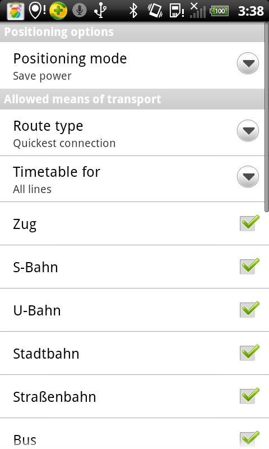Select the Straßenbahn list item

[x=133, y=396]
